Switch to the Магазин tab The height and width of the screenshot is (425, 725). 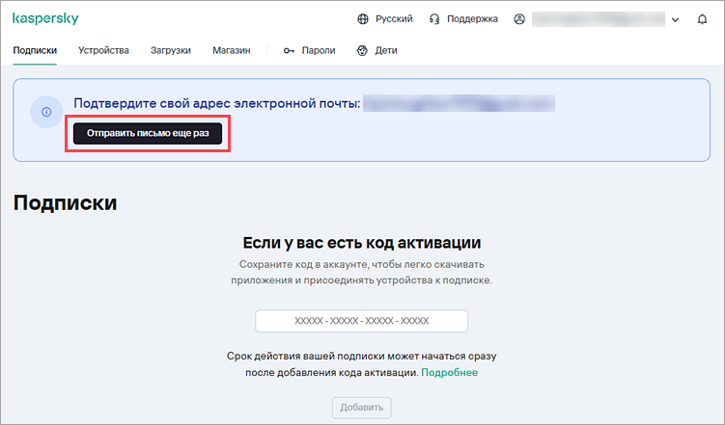(232, 50)
